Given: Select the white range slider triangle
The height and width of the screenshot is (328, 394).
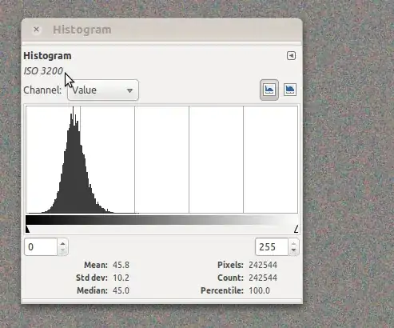Looking at the screenshot, I should coord(296,230).
